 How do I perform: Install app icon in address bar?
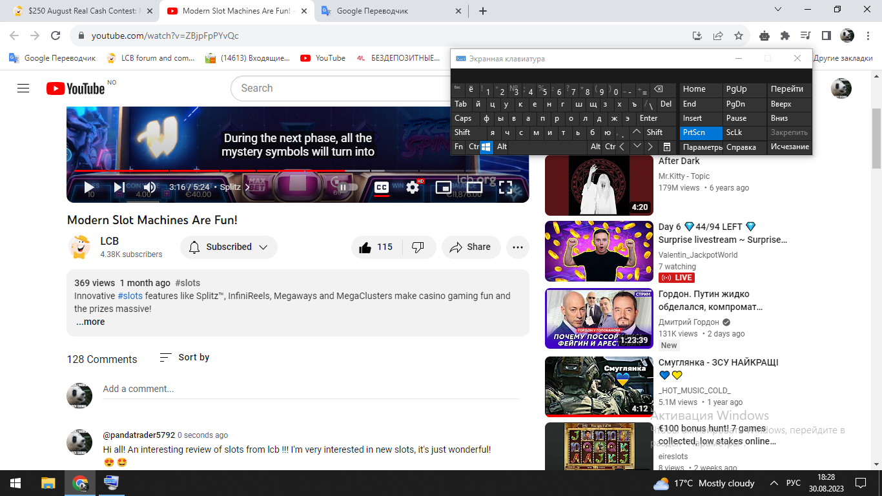pyautogui.click(x=697, y=36)
